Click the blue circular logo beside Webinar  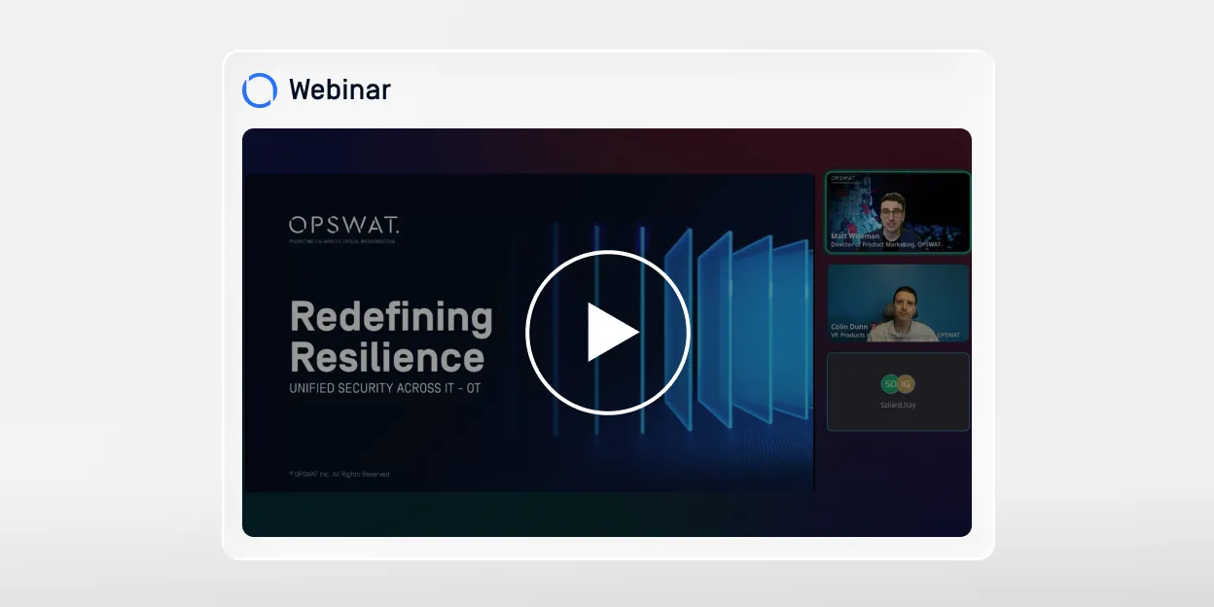[260, 90]
